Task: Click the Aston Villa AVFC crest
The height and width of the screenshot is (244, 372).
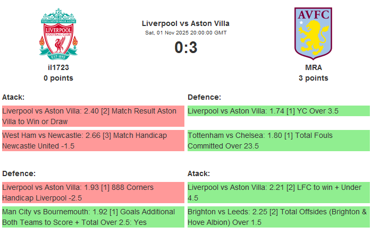Action: pyautogui.click(x=313, y=32)
